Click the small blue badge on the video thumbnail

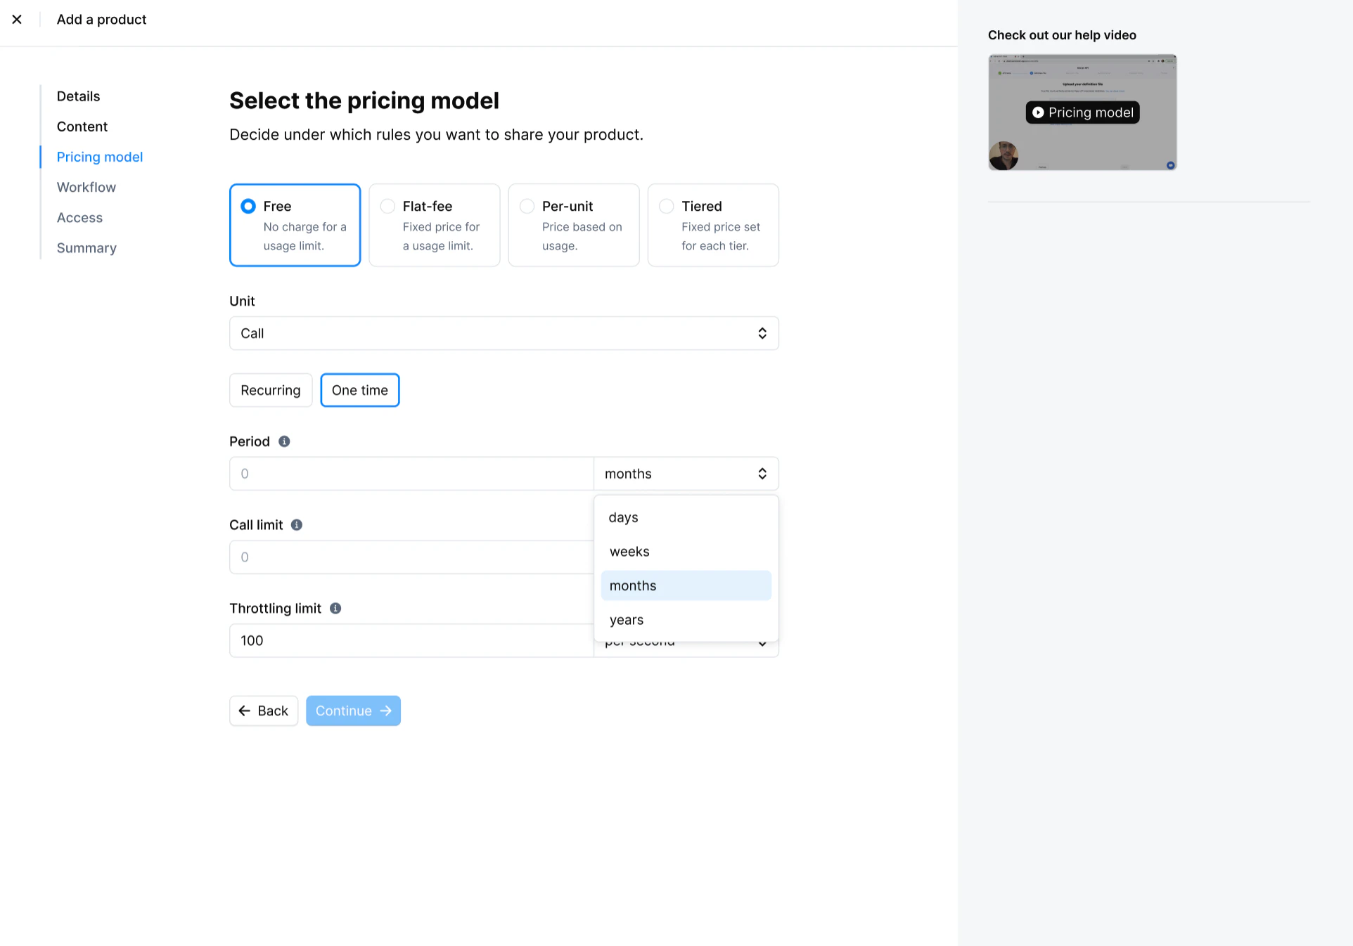[x=1170, y=165]
